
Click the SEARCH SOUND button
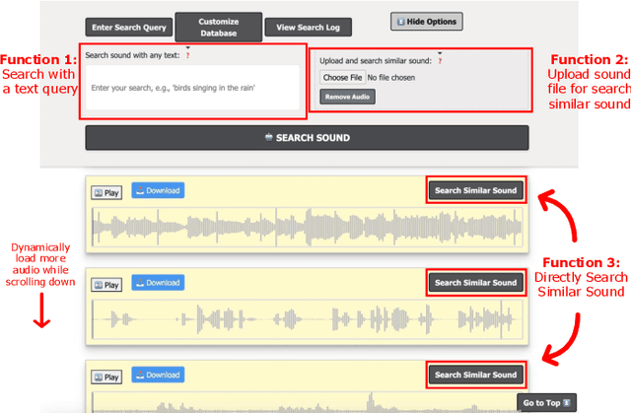[307, 138]
